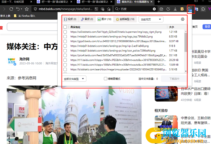Click the 海外网 author name
The image size is (211, 144).
24,59
